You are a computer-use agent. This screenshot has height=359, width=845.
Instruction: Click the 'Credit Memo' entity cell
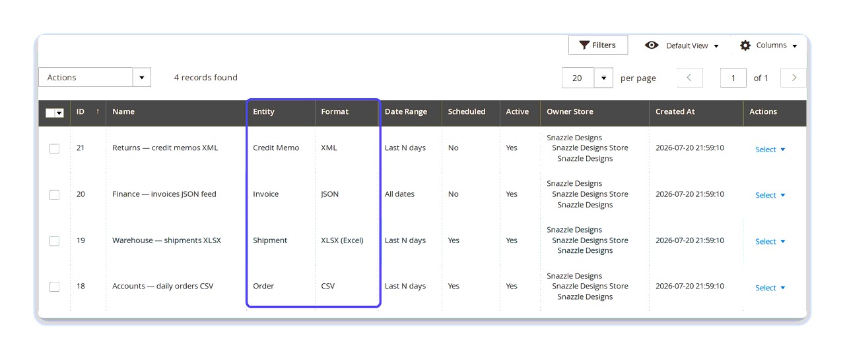[276, 148]
